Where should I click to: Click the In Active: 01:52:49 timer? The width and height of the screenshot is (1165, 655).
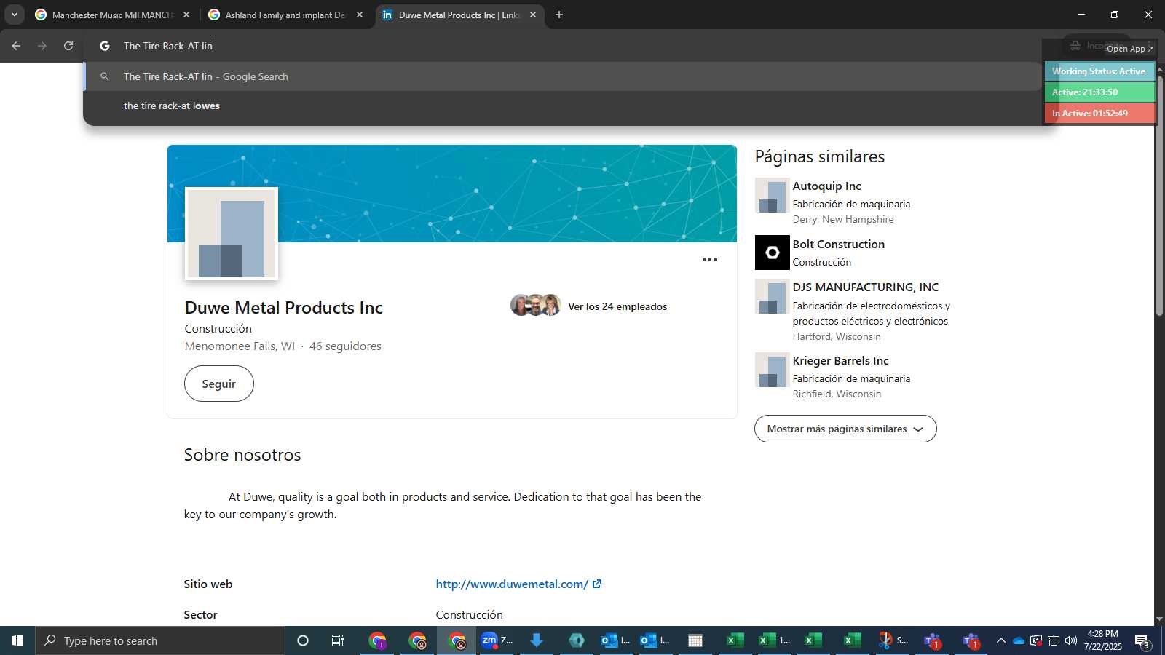click(1099, 114)
